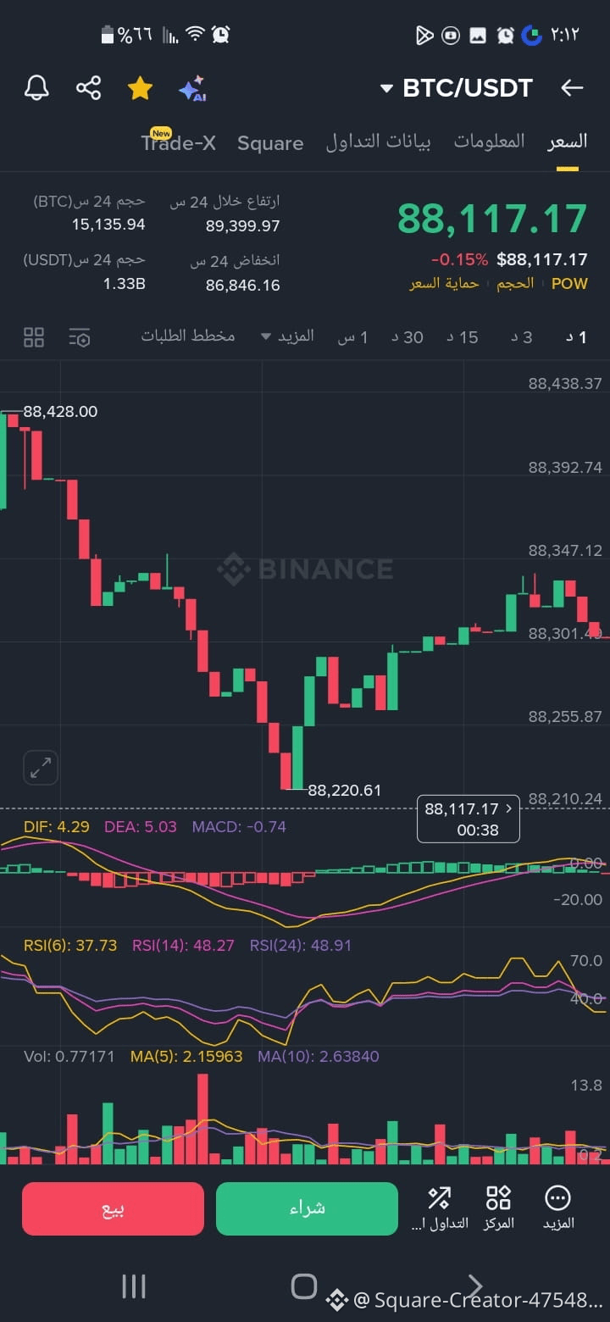
Task: Open المركز hub icon
Action: 499,1207
